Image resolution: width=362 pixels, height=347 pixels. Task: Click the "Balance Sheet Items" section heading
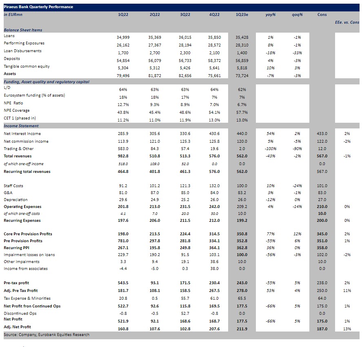23,30
